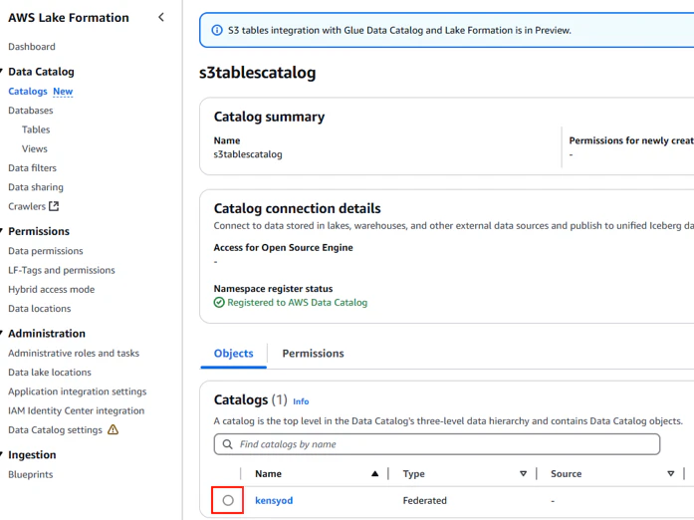Viewport: 694px width, 520px height.
Task: Click the s3tablescatalog page heading
Action: (x=258, y=73)
